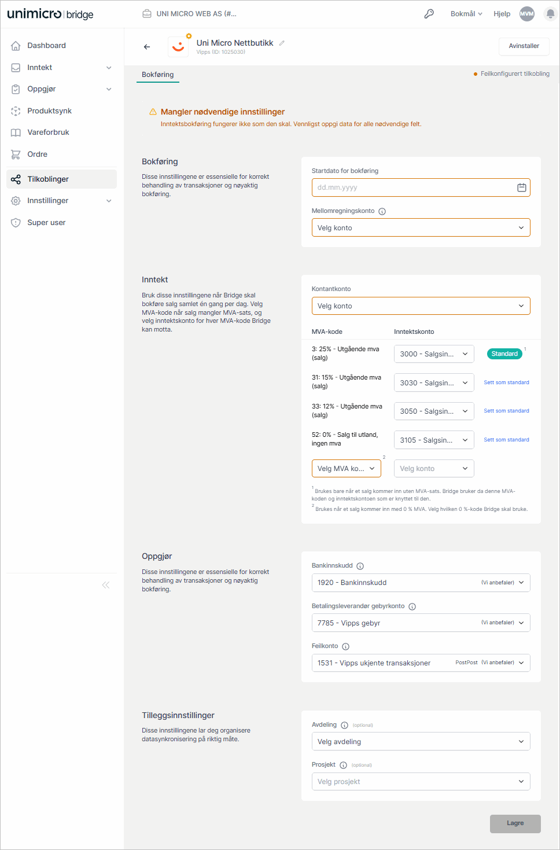The width and height of the screenshot is (560, 850).
Task: Set 52: 0% row as standard
Action: pos(506,440)
